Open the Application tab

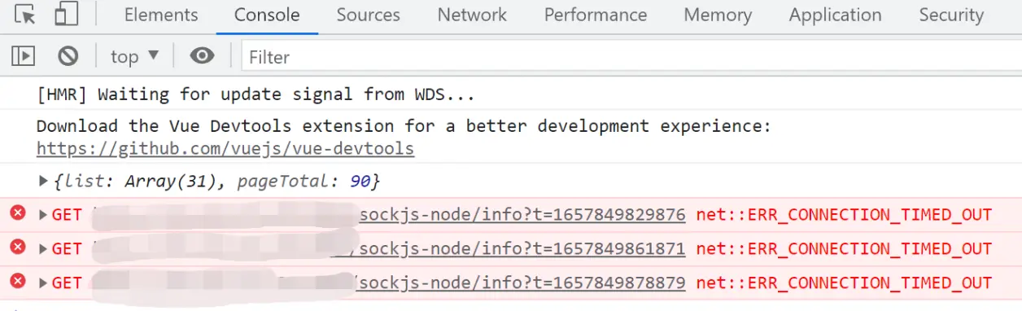835,15
